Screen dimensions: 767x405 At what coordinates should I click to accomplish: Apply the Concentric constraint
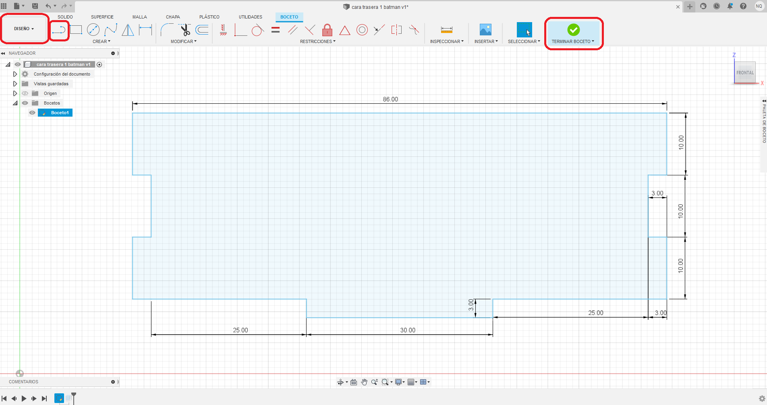pos(362,30)
